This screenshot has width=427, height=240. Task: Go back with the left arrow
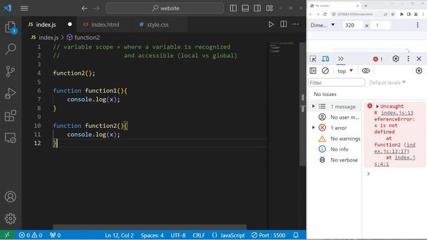tap(85, 8)
